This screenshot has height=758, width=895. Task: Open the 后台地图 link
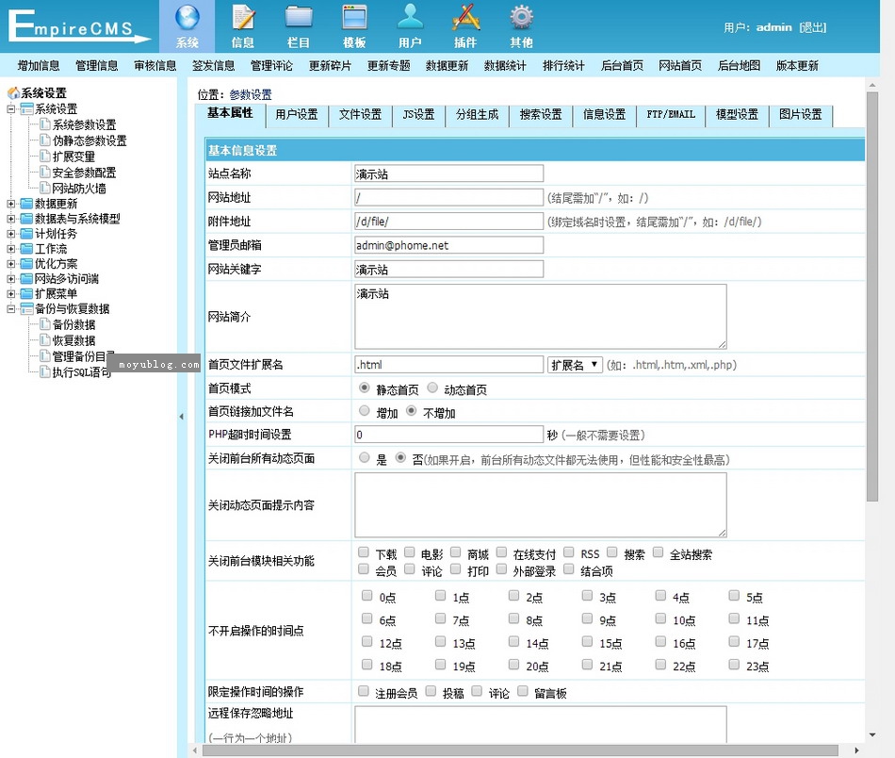click(x=740, y=66)
